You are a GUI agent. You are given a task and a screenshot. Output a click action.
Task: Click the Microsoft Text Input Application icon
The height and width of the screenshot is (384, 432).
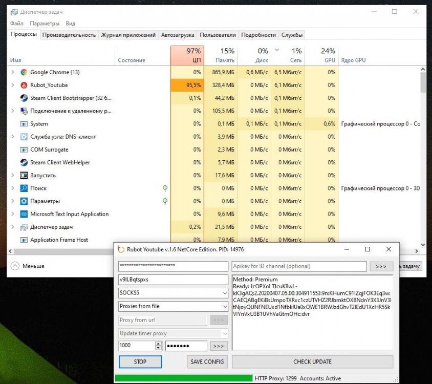coord(24,214)
